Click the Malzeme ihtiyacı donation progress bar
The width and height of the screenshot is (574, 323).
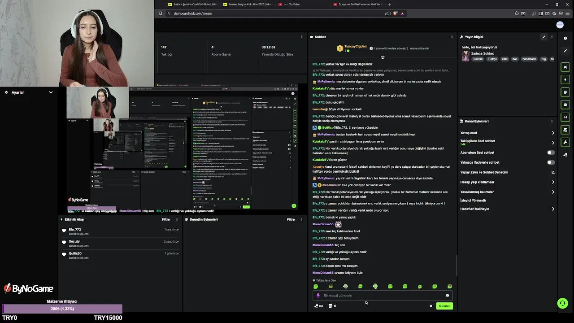point(62,309)
